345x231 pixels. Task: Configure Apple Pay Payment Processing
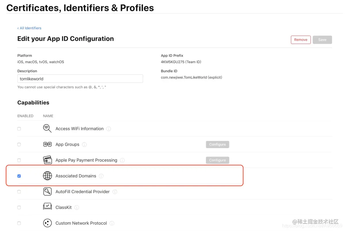point(217,160)
